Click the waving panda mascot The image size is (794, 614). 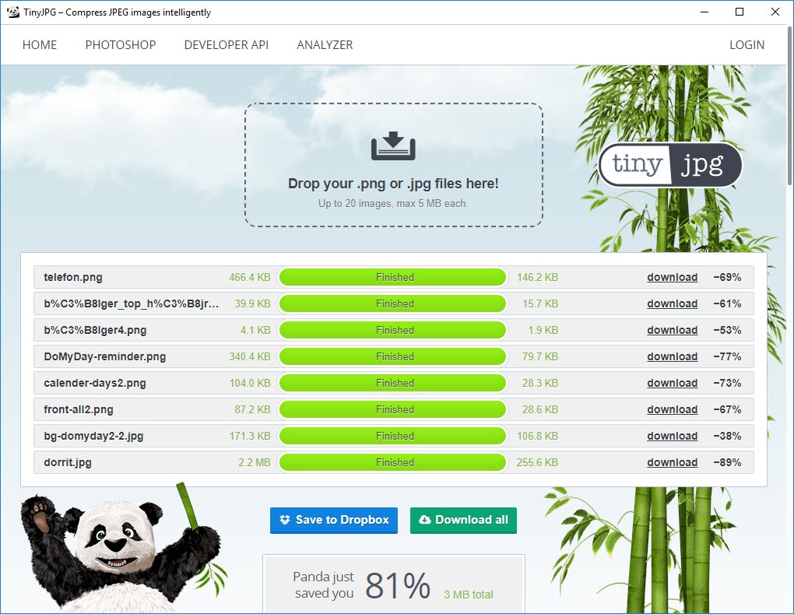coord(117,545)
